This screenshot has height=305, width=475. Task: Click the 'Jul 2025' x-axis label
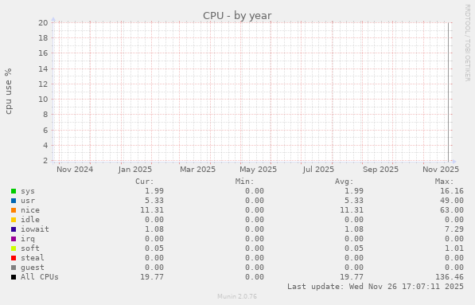pyautogui.click(x=318, y=169)
